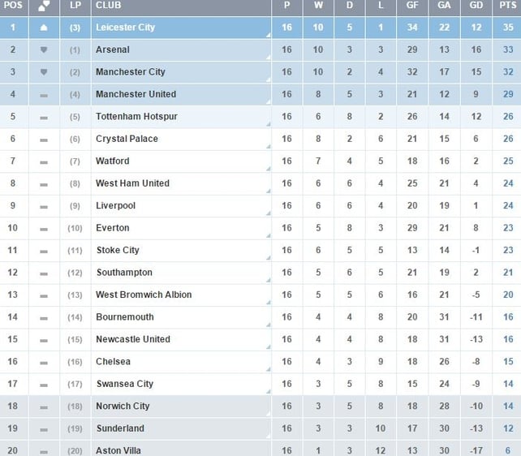Click Arsenal's downward movement arrow
Image resolution: width=521 pixels, height=456 pixels.
(44, 50)
